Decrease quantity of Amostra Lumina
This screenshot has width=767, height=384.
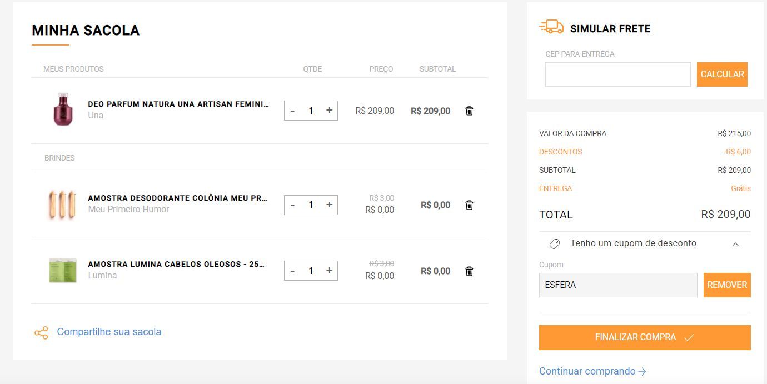coord(292,271)
